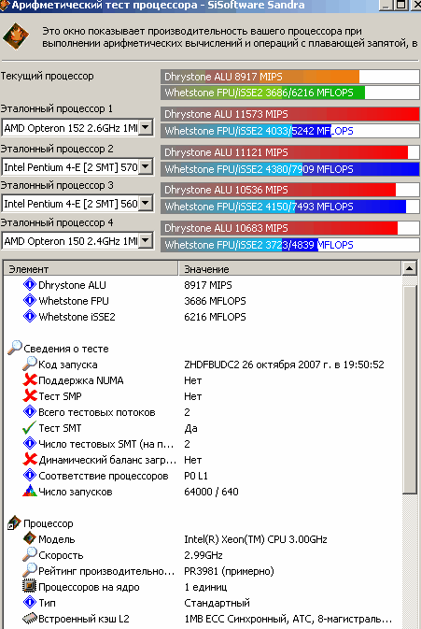Open the AMD Opteron 152 reference processor dropdown
The image size is (421, 629).
(146, 128)
